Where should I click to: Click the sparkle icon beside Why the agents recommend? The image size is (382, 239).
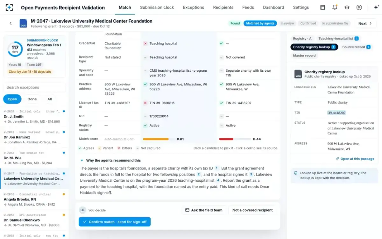tap(82, 160)
